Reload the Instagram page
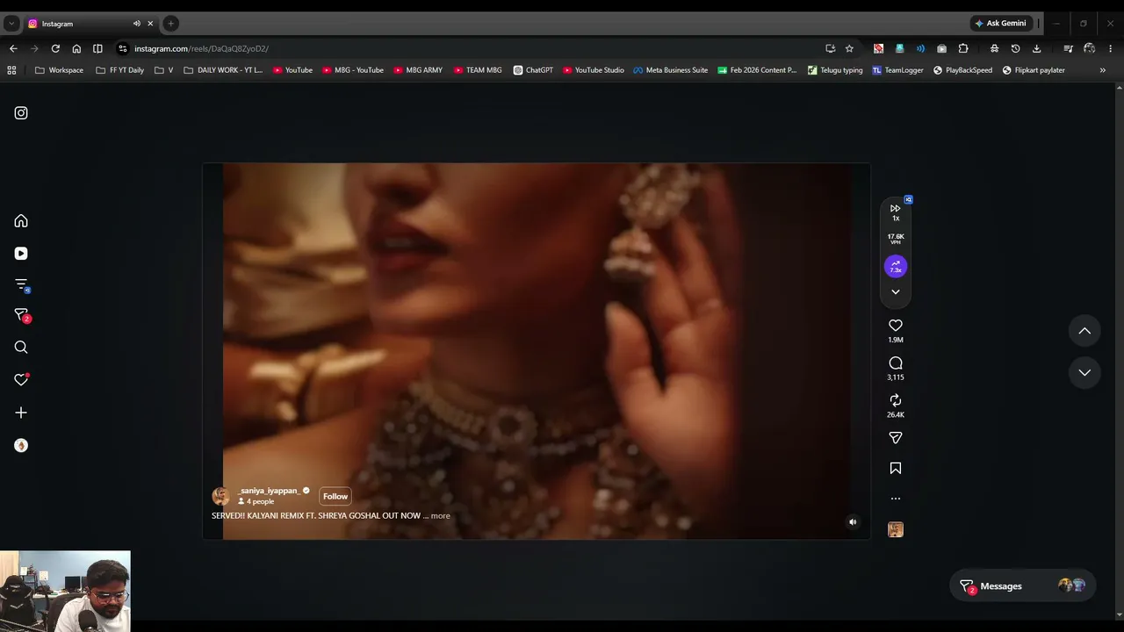This screenshot has width=1124, height=632. 55,49
